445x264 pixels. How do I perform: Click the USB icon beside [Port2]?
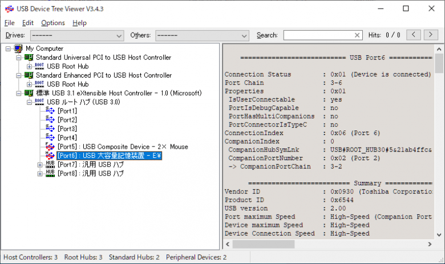50,120
